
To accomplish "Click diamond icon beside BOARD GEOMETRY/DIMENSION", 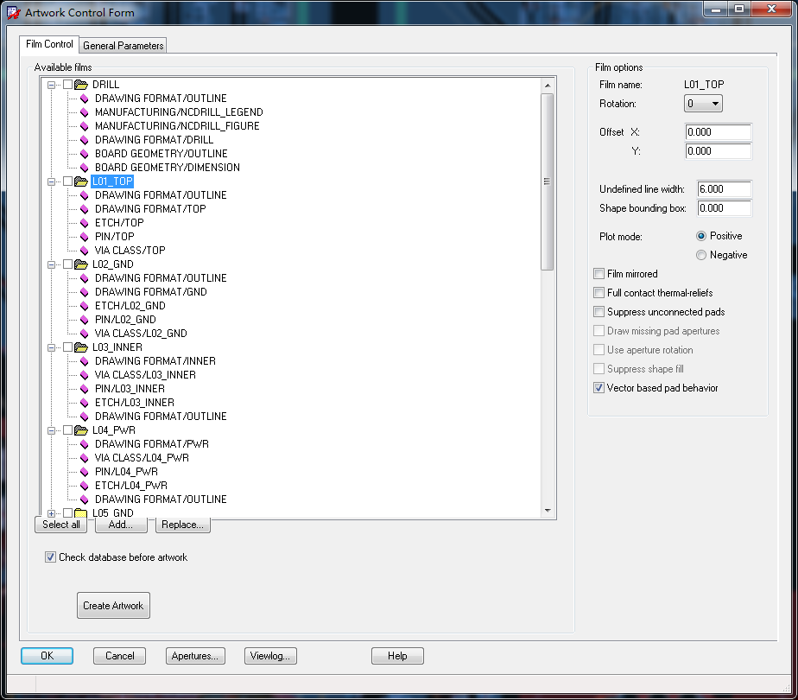I will 85,168.
